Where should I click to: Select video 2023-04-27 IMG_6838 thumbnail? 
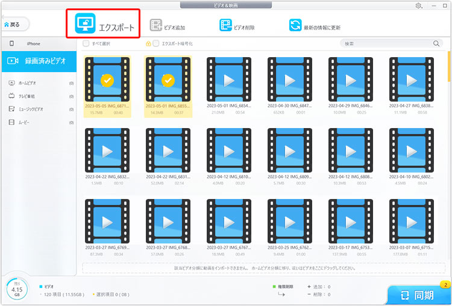tap(412, 79)
